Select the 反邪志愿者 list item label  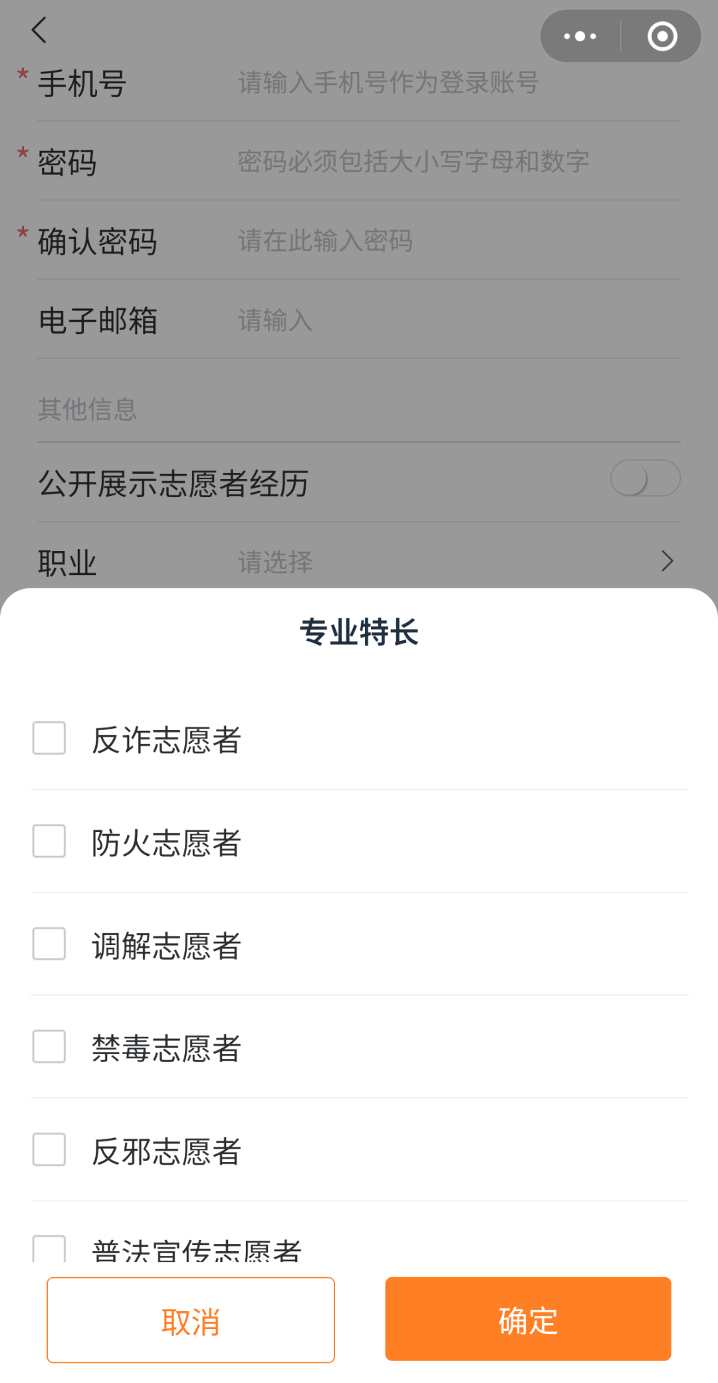tap(166, 1152)
